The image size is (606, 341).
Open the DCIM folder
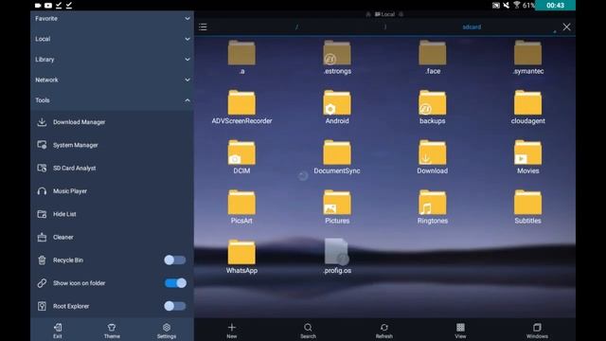241,156
